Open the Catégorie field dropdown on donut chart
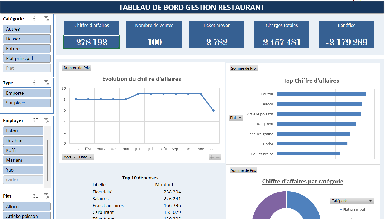Screen dimensions: 385x219 tap(352, 201)
